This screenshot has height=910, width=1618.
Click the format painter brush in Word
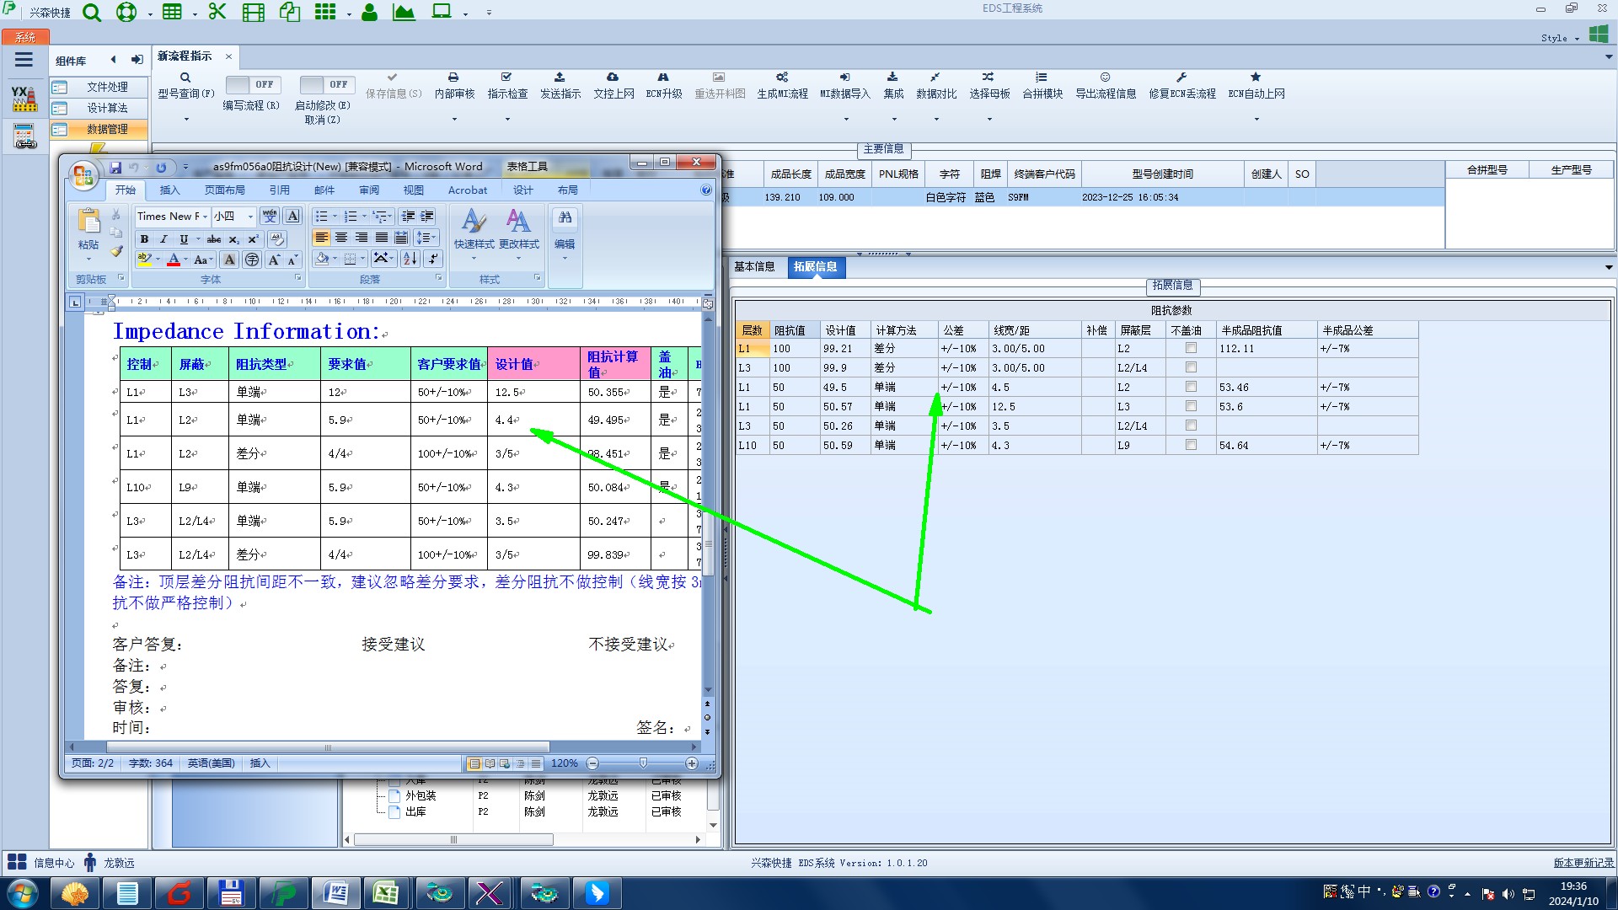(116, 251)
